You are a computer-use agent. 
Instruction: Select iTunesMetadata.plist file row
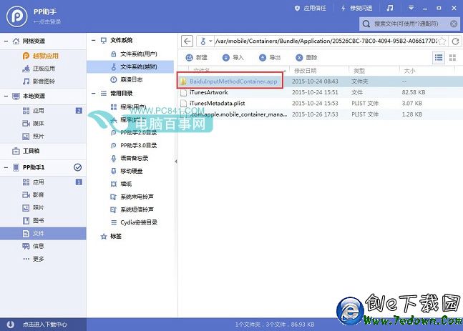pos(321,103)
